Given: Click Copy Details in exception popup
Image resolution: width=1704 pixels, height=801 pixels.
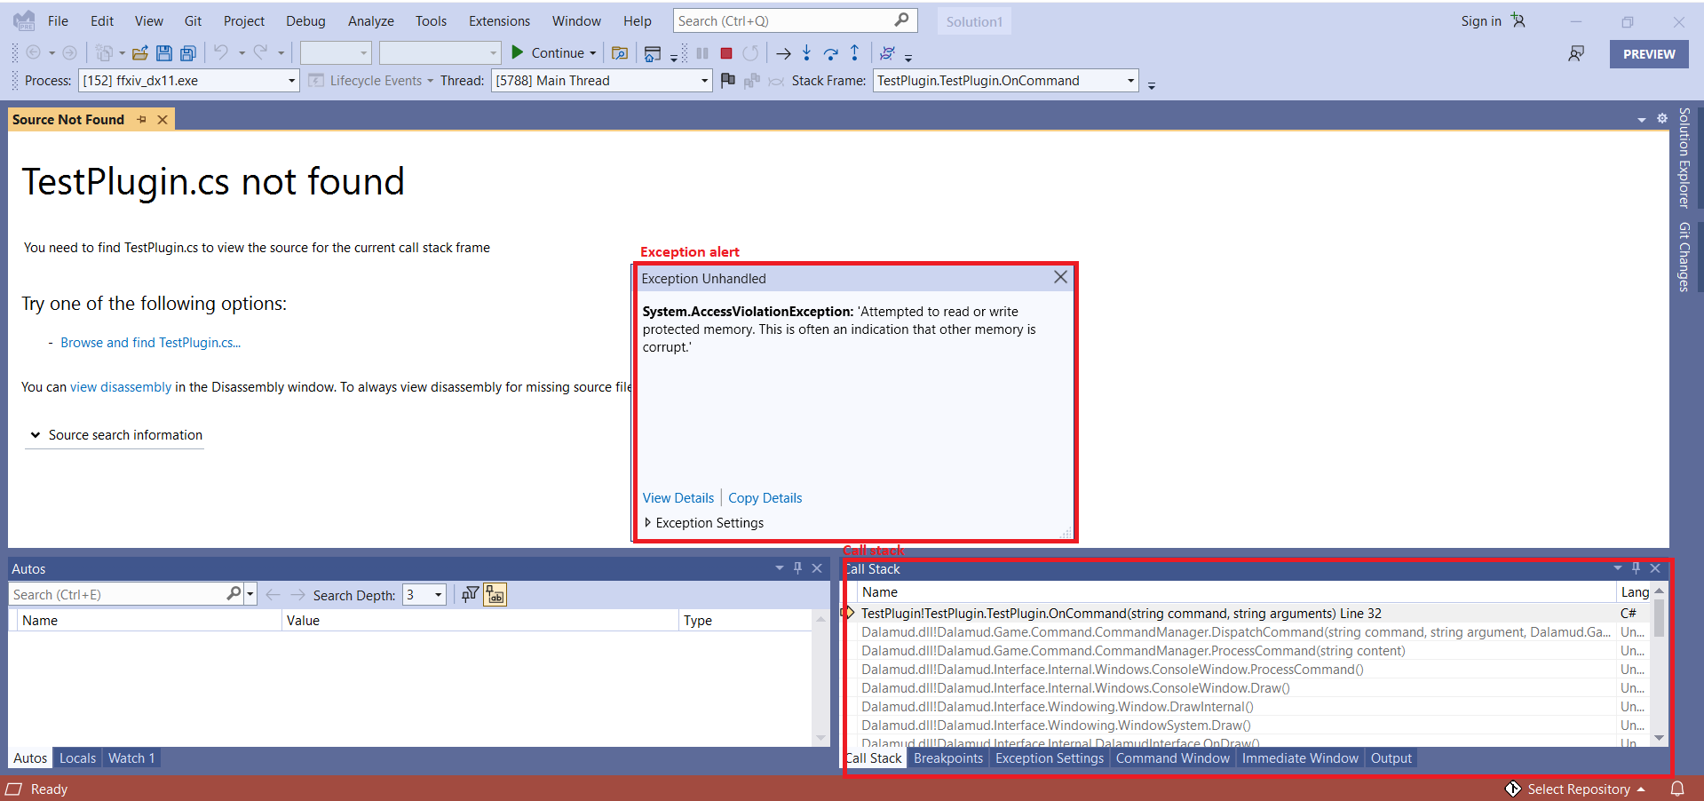Looking at the screenshot, I should [x=765, y=498].
